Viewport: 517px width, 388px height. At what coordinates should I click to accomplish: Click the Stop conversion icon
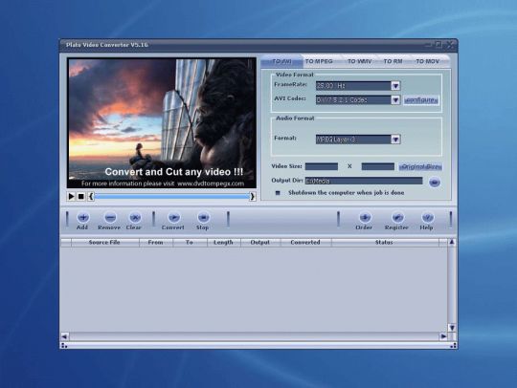tap(203, 218)
